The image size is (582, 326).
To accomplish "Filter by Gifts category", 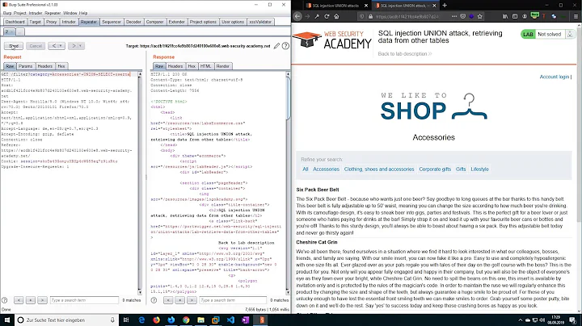I will (461, 169).
